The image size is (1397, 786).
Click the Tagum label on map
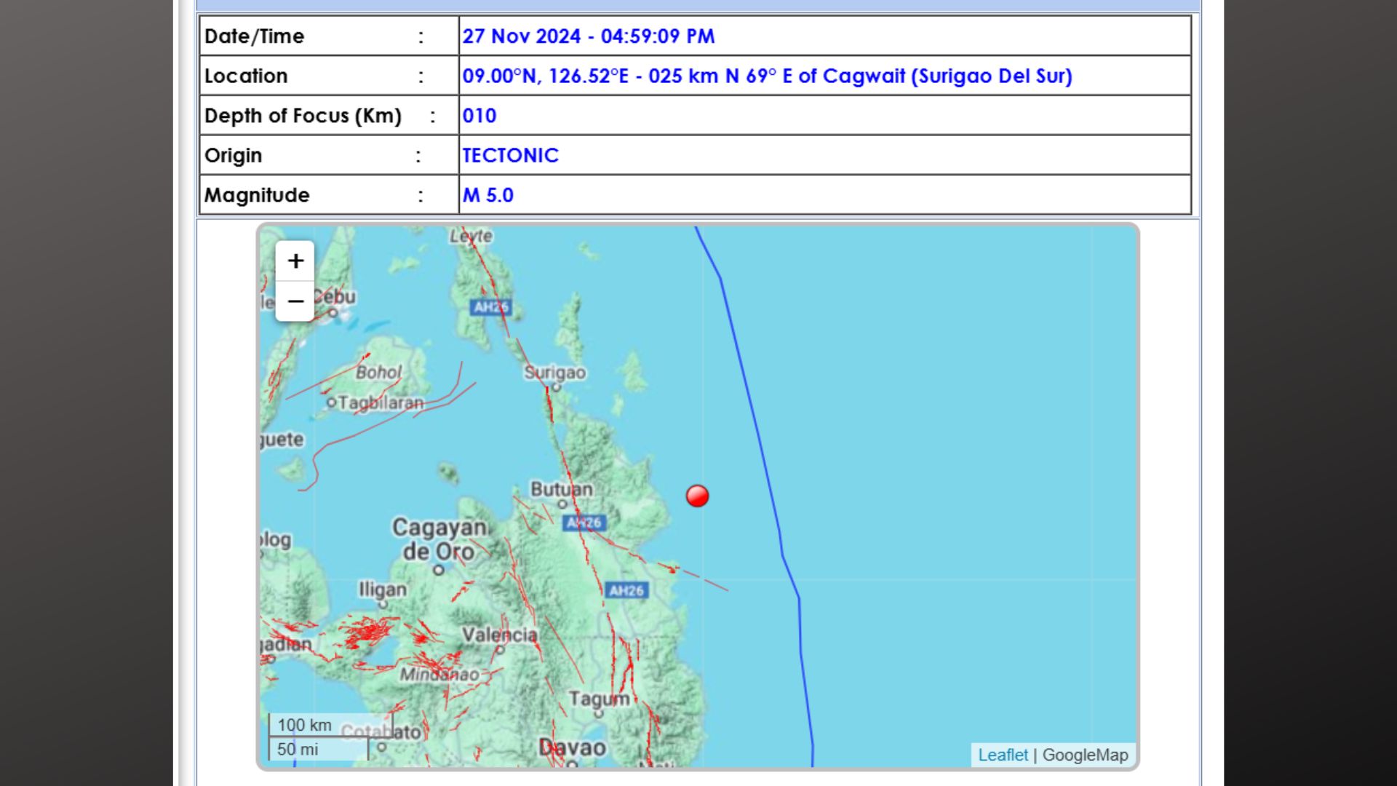tap(598, 699)
